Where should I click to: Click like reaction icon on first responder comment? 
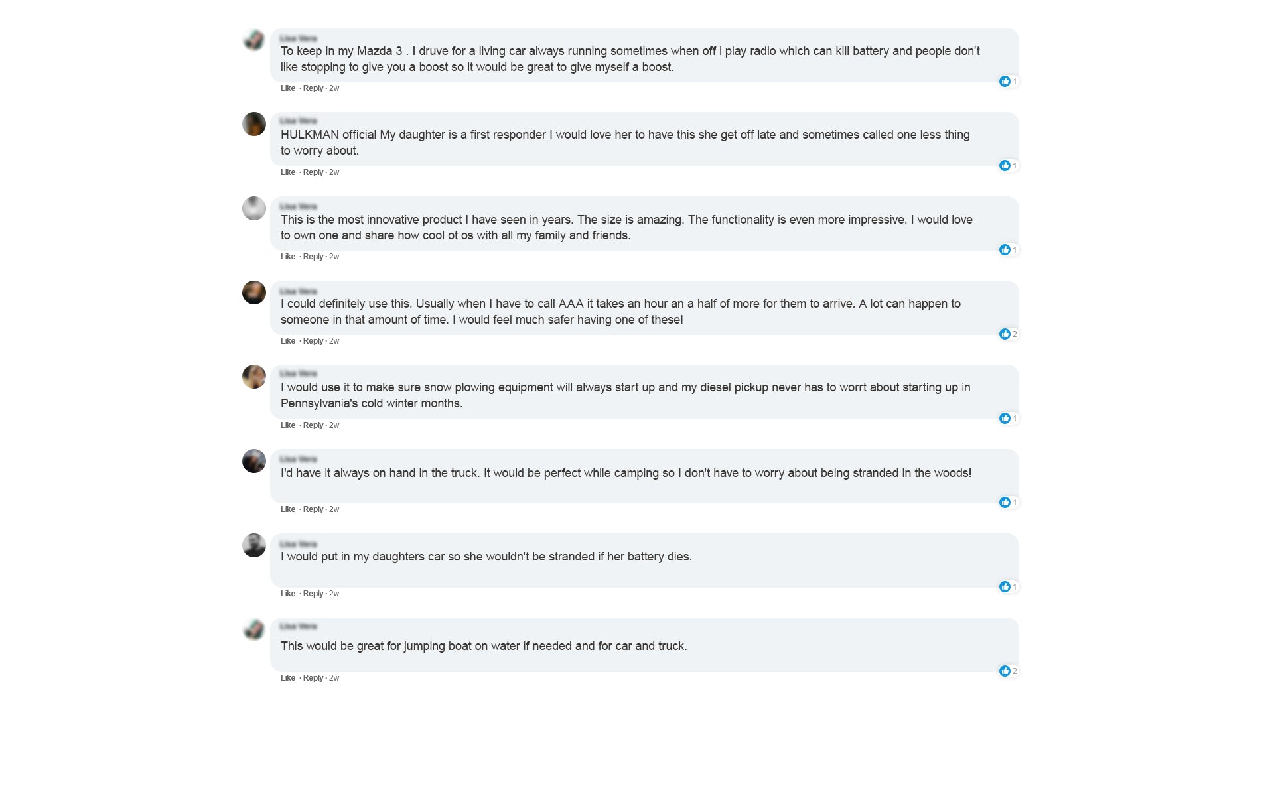point(1005,166)
